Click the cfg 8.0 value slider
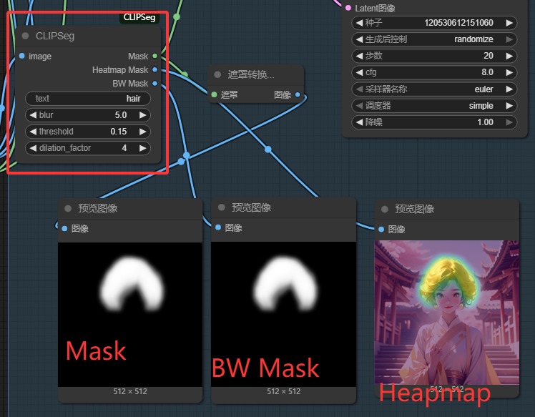535x417 pixels. point(434,72)
